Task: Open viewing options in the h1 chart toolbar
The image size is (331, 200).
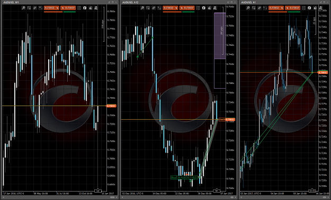Action: coord(254,8)
